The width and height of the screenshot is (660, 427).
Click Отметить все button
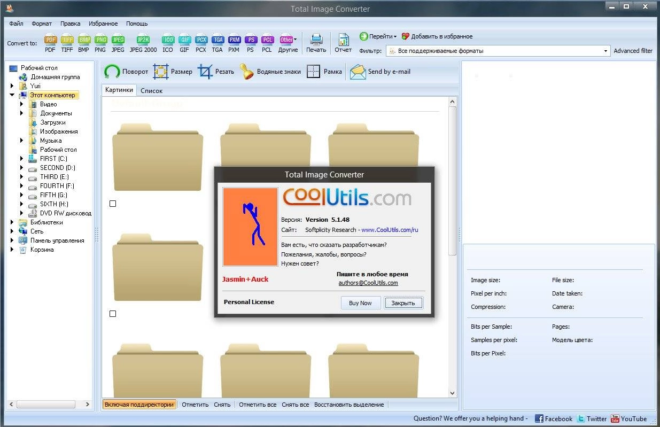(258, 405)
